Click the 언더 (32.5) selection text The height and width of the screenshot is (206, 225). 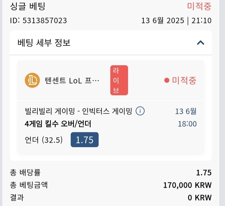click(43, 140)
